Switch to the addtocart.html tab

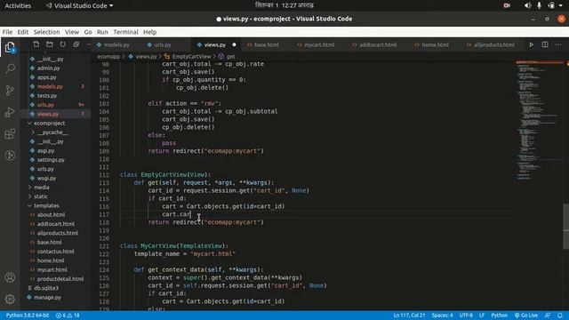point(377,44)
